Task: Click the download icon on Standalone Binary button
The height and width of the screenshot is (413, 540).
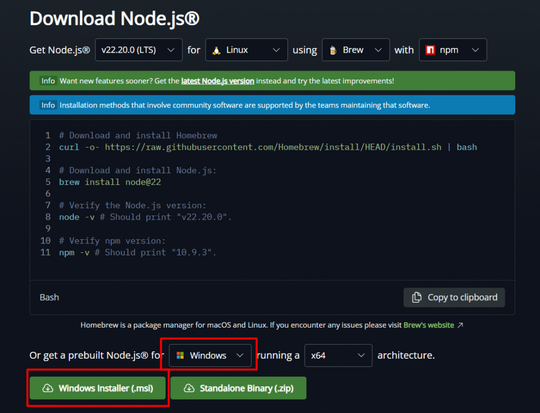Action: pyautogui.click(x=189, y=389)
